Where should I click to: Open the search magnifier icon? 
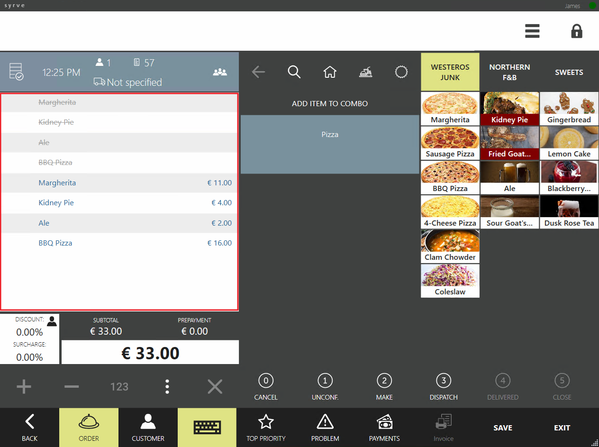pos(294,72)
